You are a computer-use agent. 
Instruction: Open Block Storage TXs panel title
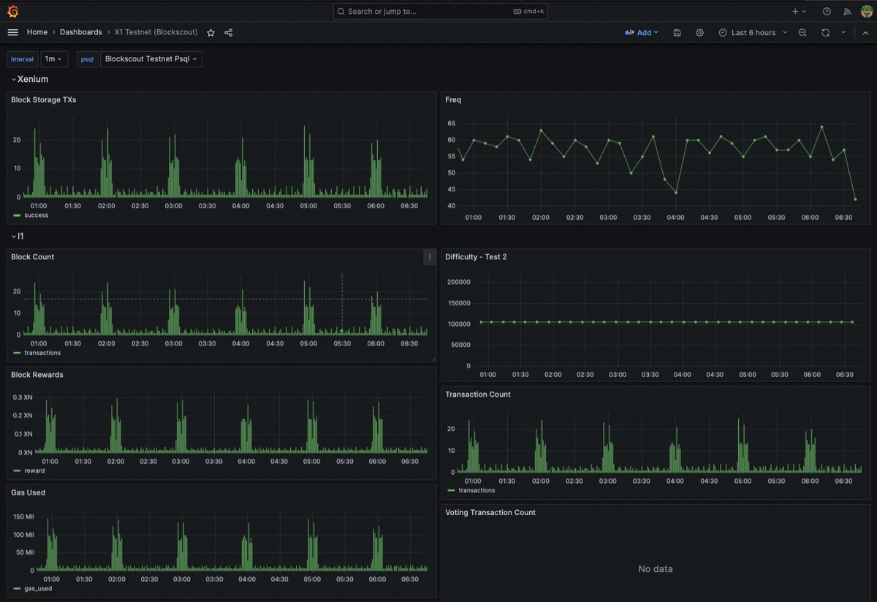point(43,100)
